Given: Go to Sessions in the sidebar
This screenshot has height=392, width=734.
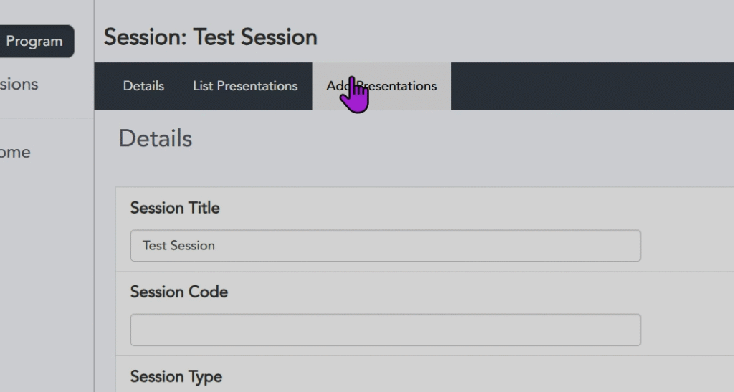Looking at the screenshot, I should [x=19, y=85].
